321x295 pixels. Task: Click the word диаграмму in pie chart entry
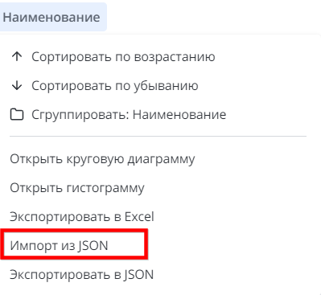161,159
